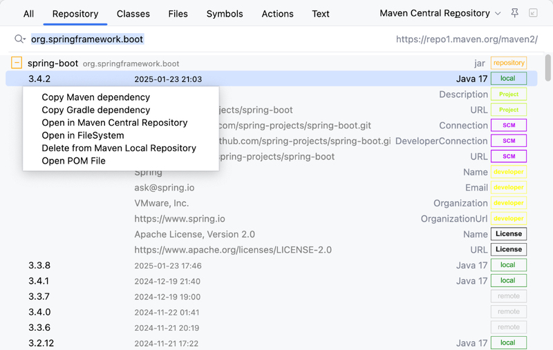Open search results in tool window
Image resolution: width=553 pixels, height=350 pixels.
pos(533,13)
